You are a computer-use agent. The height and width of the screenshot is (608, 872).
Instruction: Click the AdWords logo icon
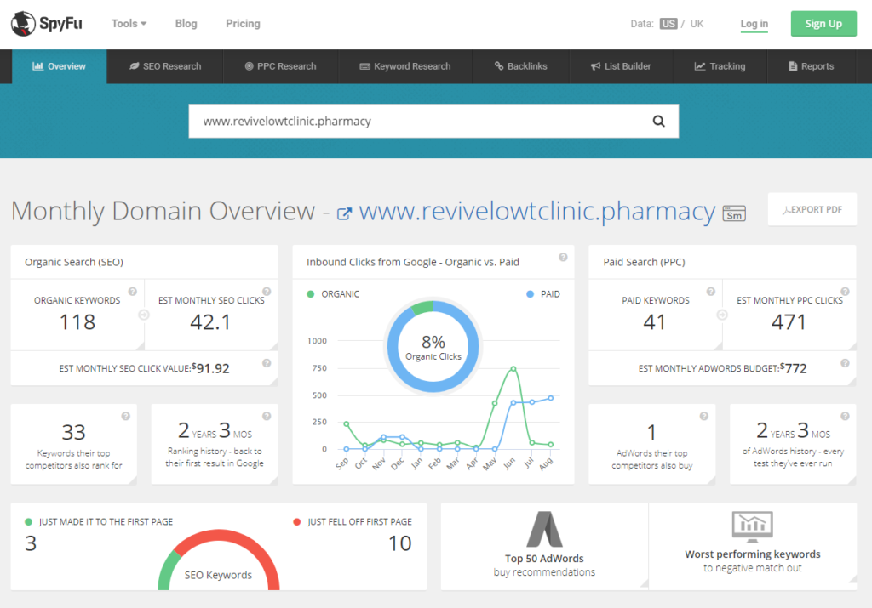[x=544, y=529]
